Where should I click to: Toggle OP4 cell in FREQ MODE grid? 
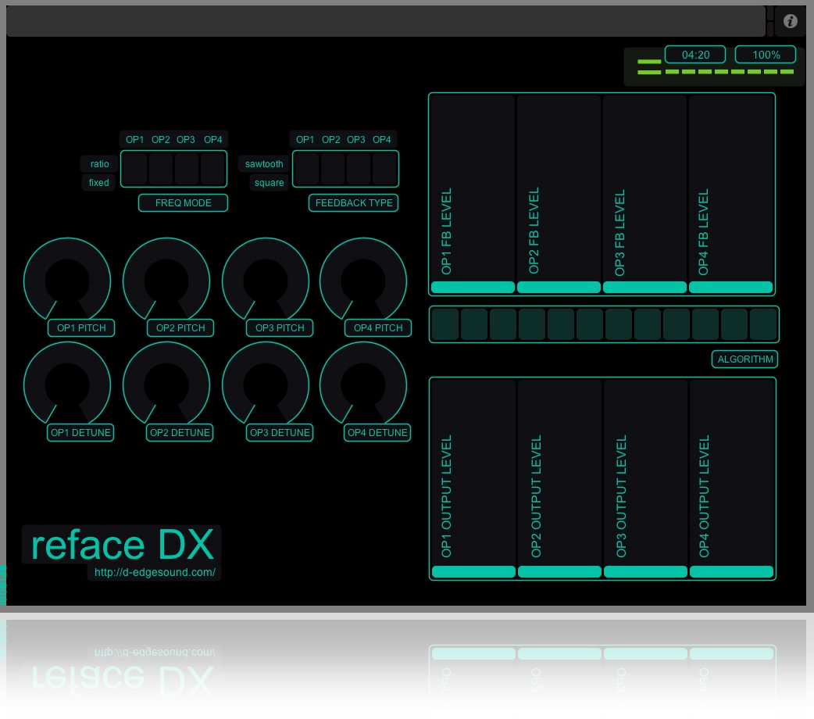(x=212, y=169)
